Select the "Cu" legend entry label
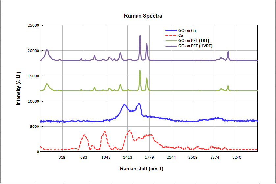 click(x=181, y=35)
